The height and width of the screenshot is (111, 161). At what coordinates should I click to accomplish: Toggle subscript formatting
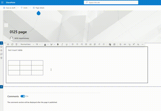coord(138,44)
